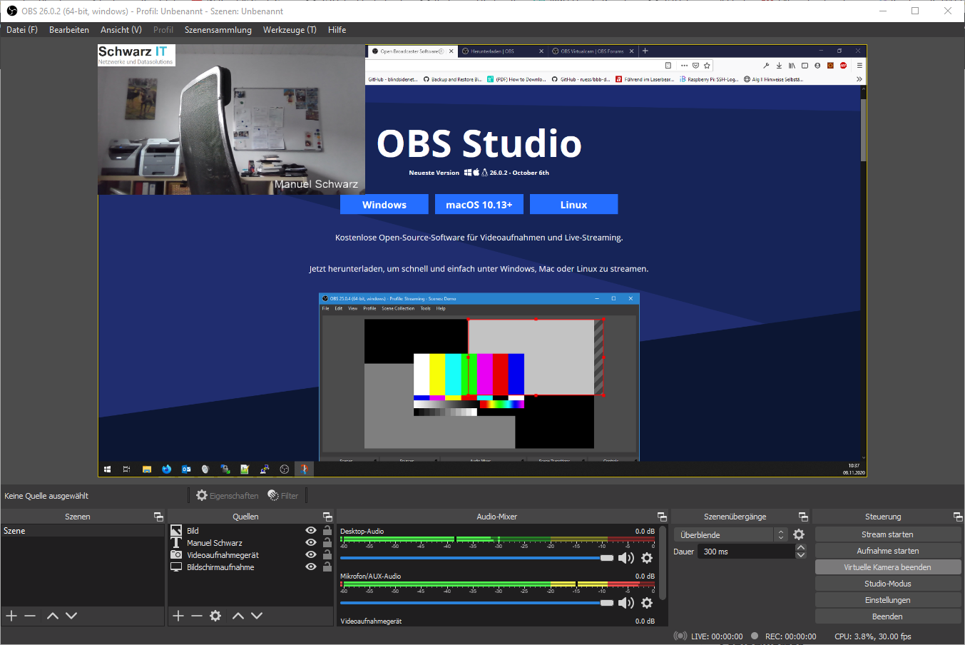The height and width of the screenshot is (645, 965).
Task: Remove selected source using minus icon
Action: 197,616
